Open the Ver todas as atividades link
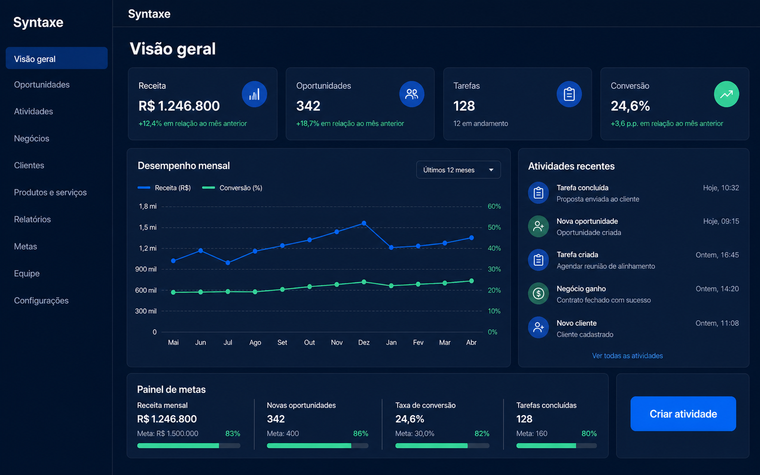The width and height of the screenshot is (760, 475). coord(627,356)
